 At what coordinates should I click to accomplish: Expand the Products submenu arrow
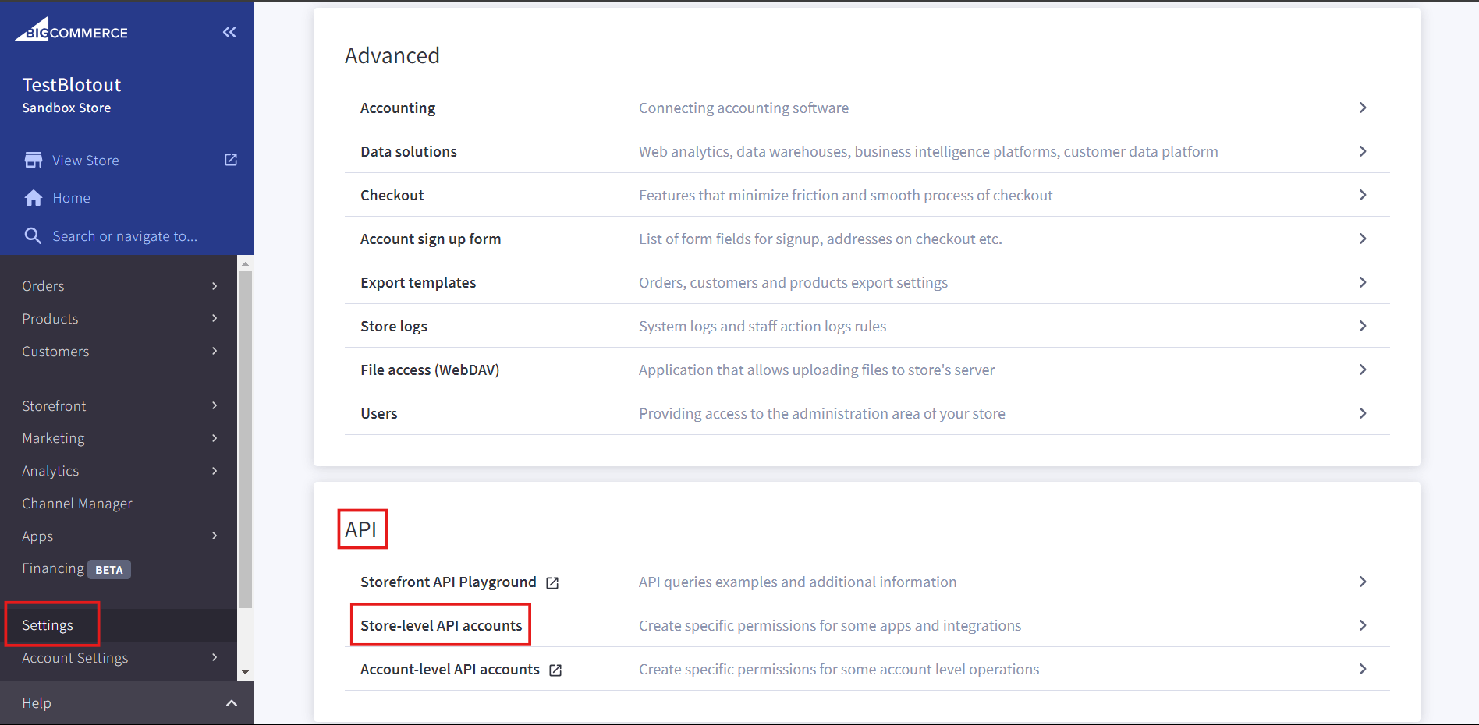(x=215, y=318)
